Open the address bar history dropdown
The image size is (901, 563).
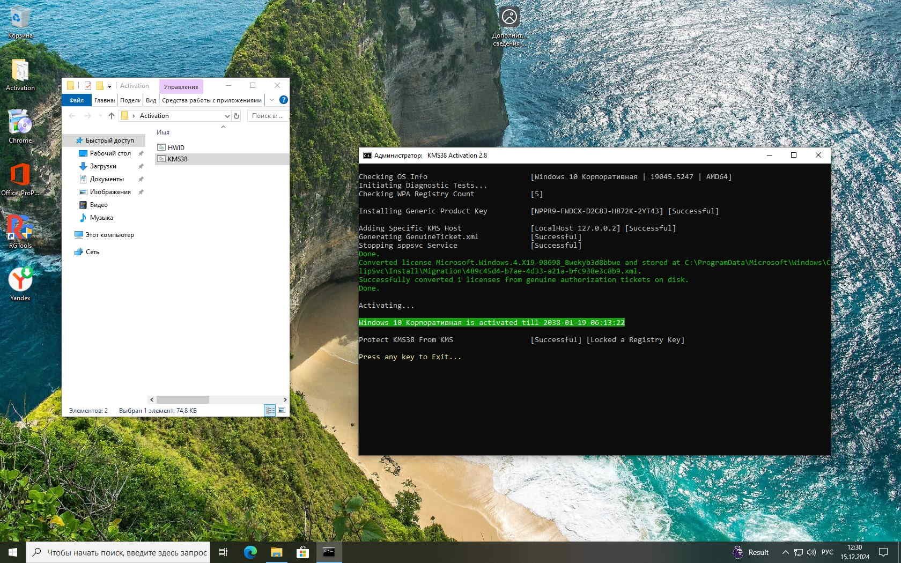point(227,116)
